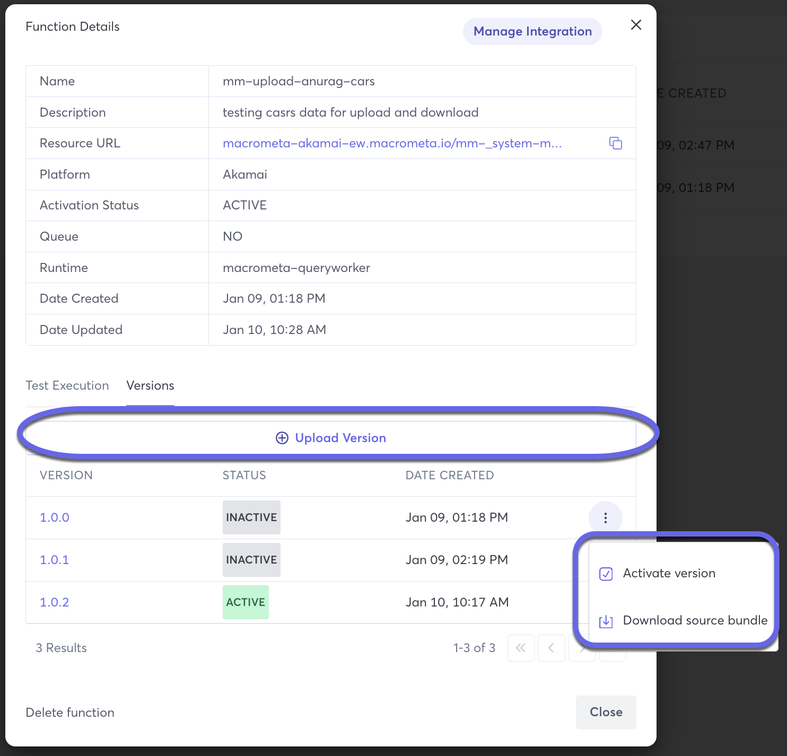Select the Versions tab
This screenshot has width=787, height=756.
(x=150, y=385)
